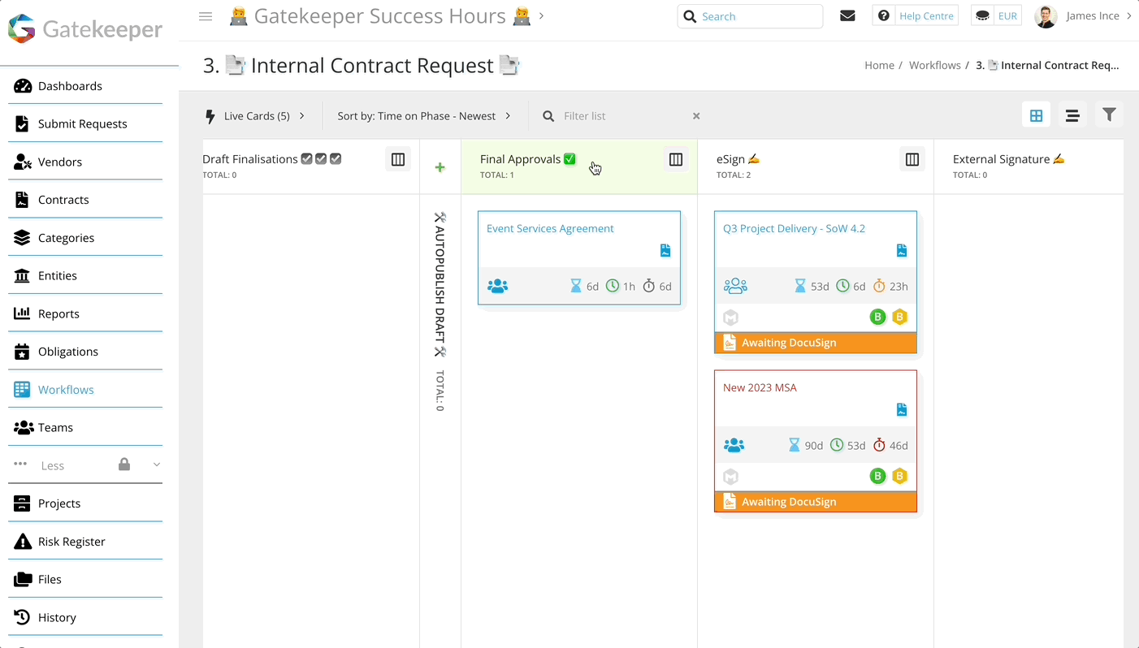Open column settings icon on Final Approvals column
The height and width of the screenshot is (648, 1139).
[675, 159]
